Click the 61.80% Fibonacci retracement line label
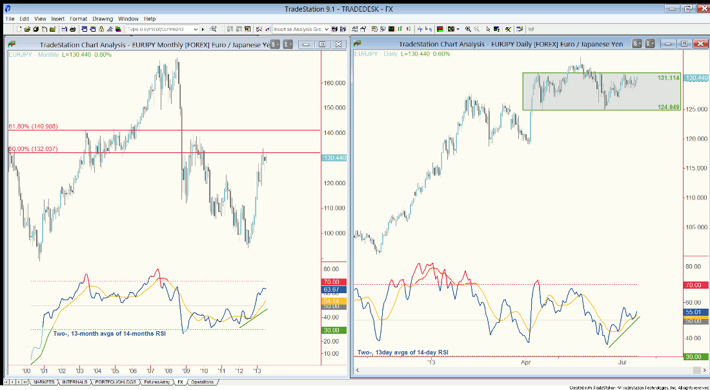 click(x=33, y=126)
